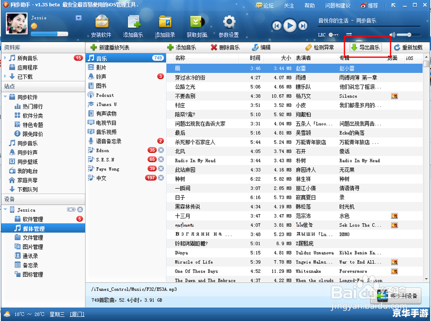Play the current song
This screenshot has width=431, height=321.
tap(290, 25)
